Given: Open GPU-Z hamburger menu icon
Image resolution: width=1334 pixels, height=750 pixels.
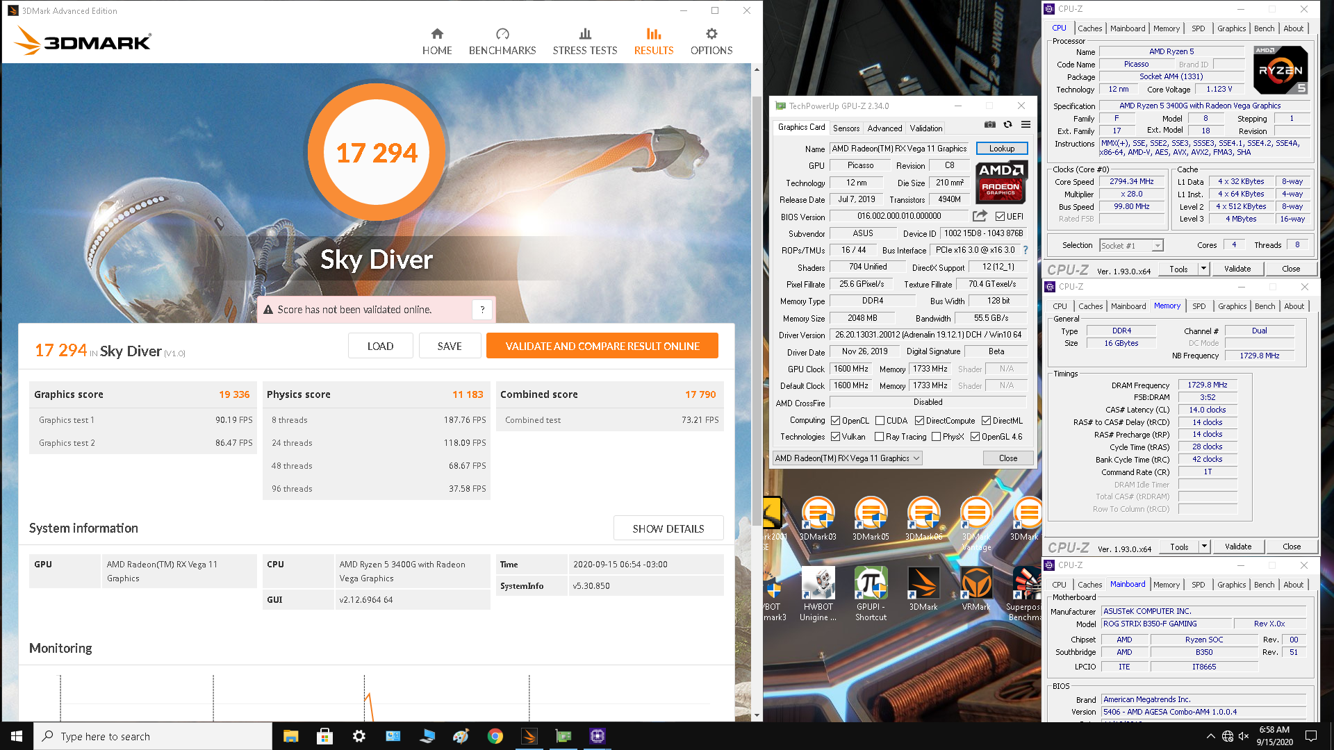Looking at the screenshot, I should 1026,124.
